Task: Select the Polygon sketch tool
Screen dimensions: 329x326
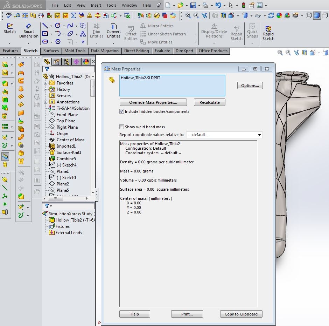Action: [x=58, y=42]
